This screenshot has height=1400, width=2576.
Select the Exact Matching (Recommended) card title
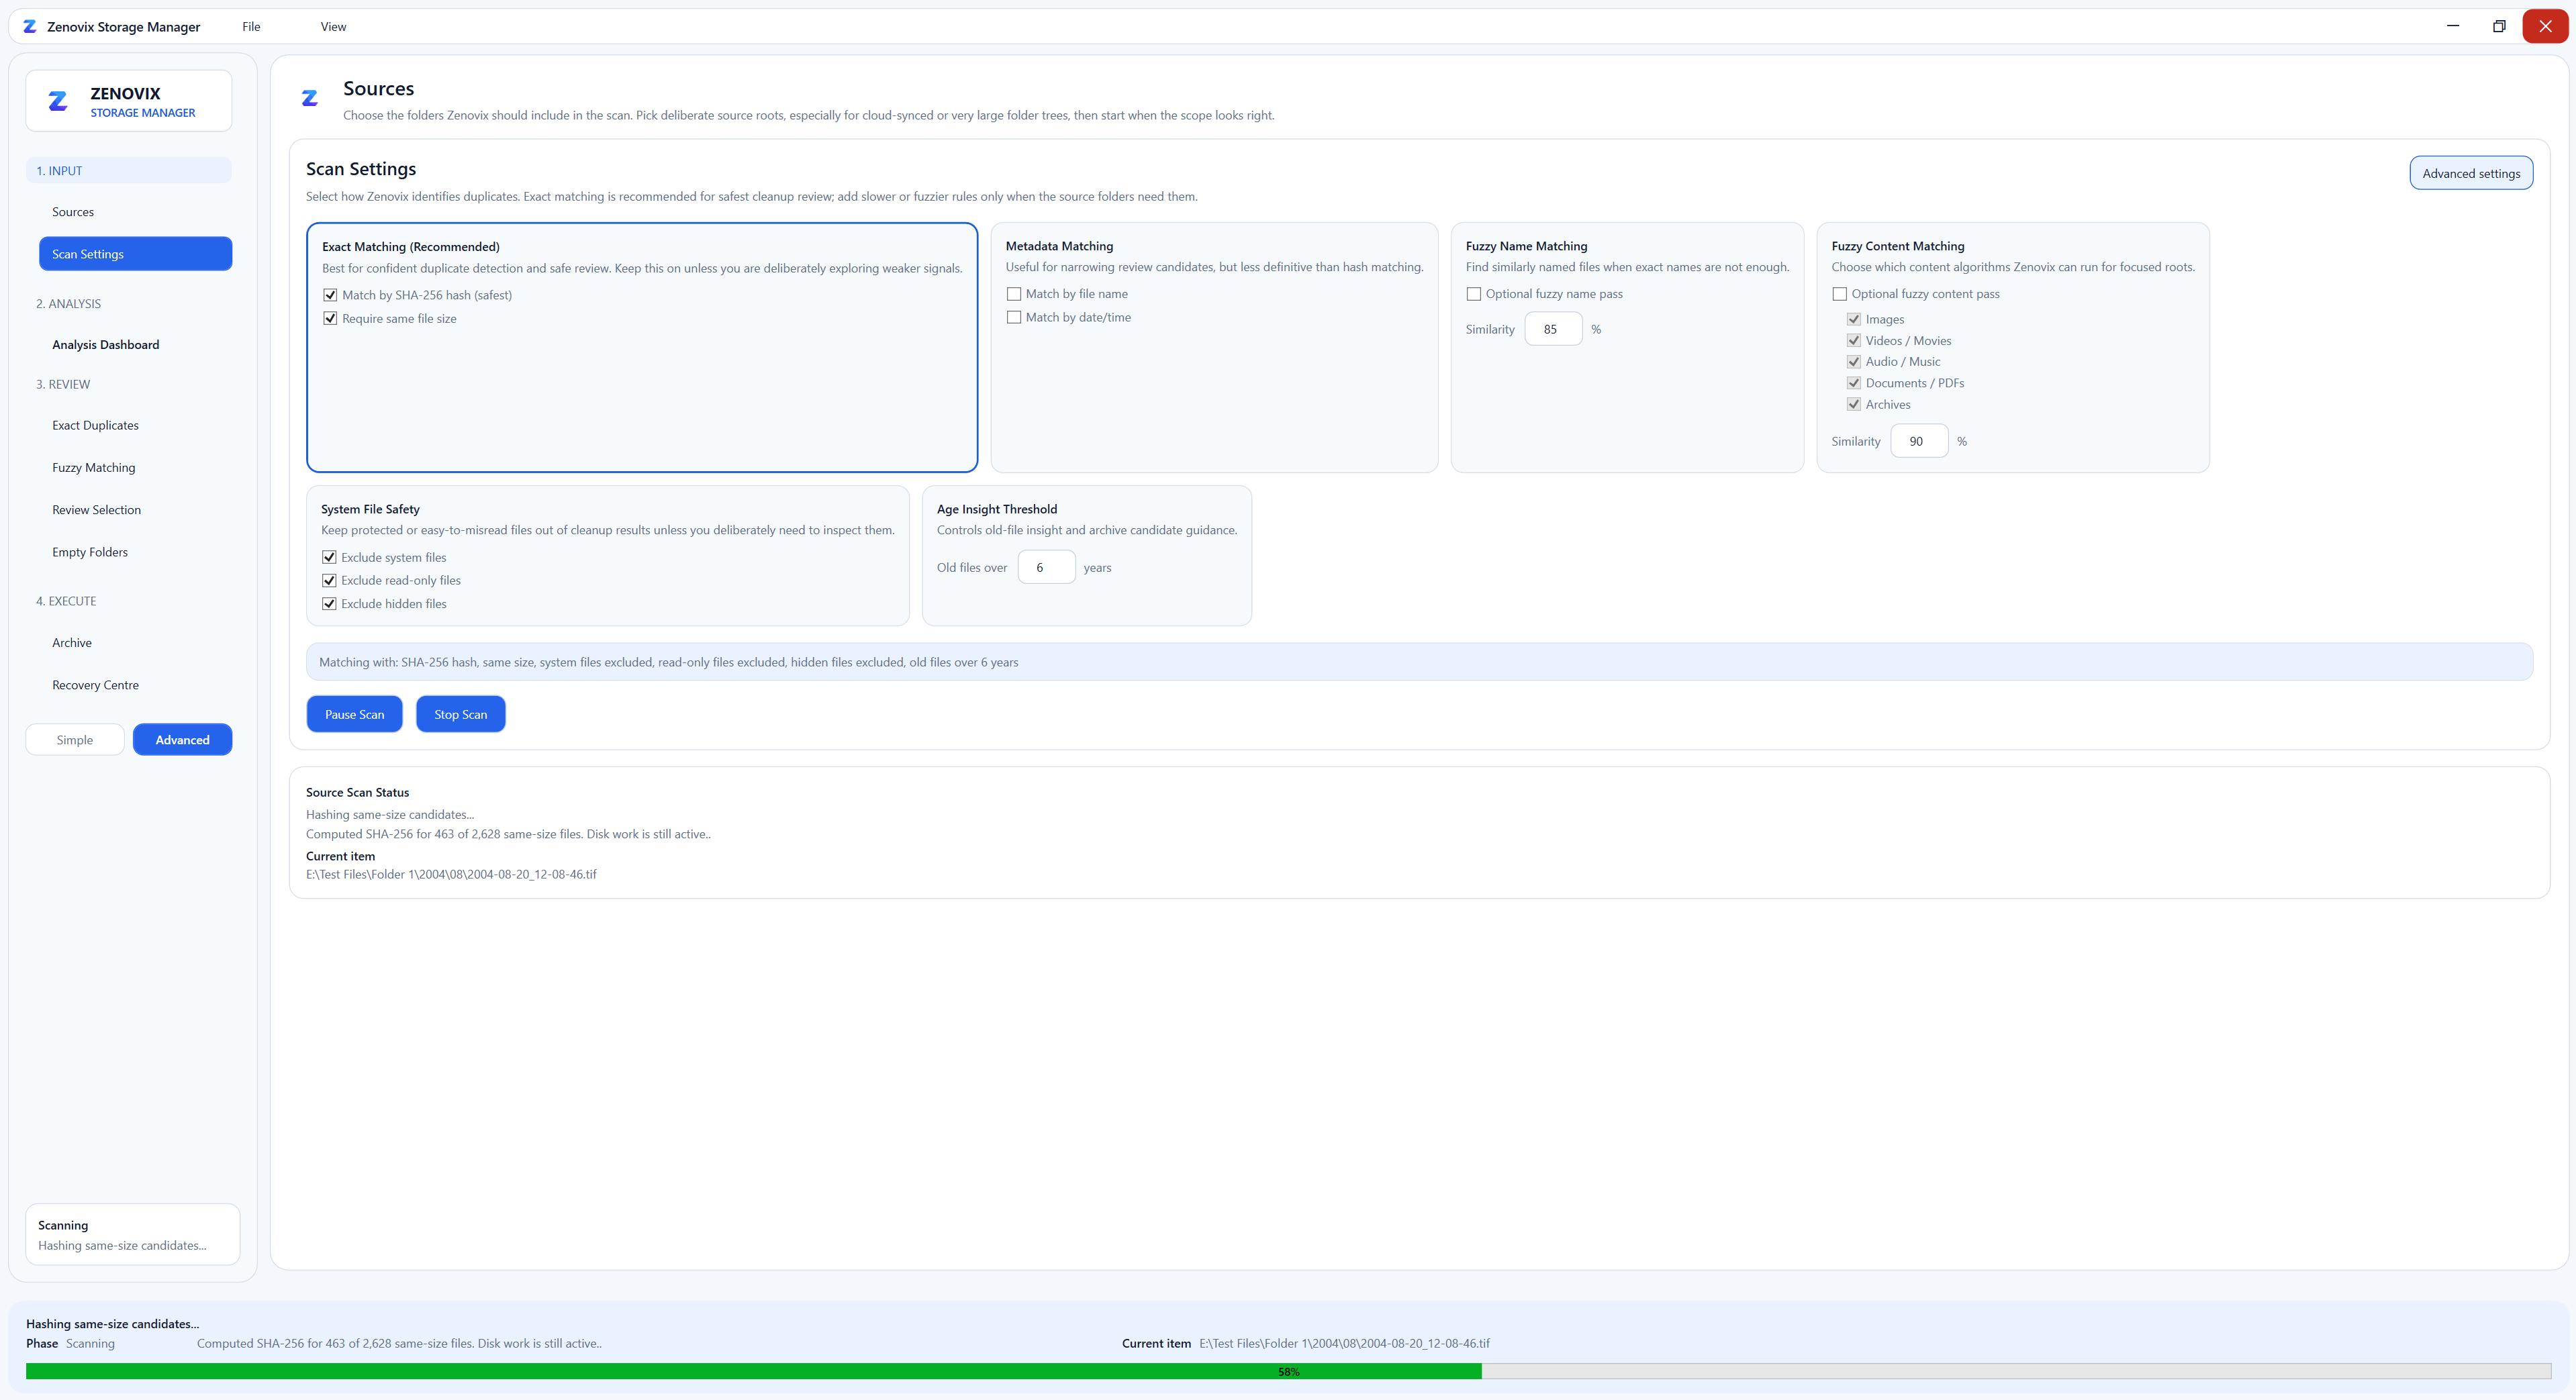[x=411, y=247]
